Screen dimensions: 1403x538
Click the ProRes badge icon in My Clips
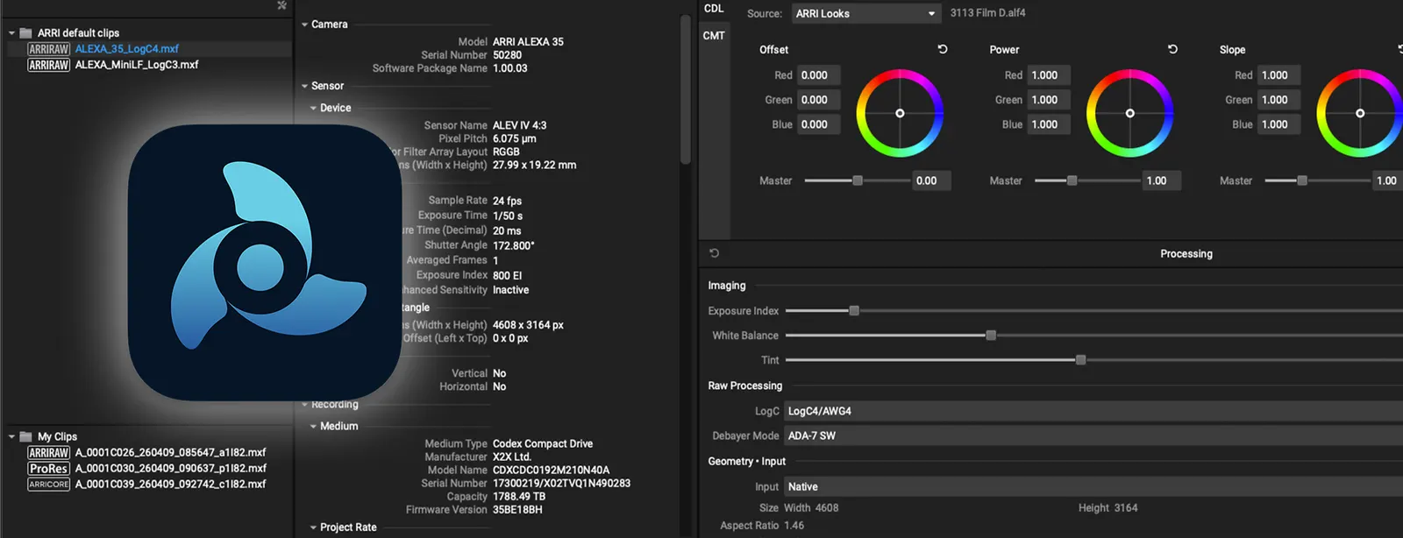pos(48,469)
